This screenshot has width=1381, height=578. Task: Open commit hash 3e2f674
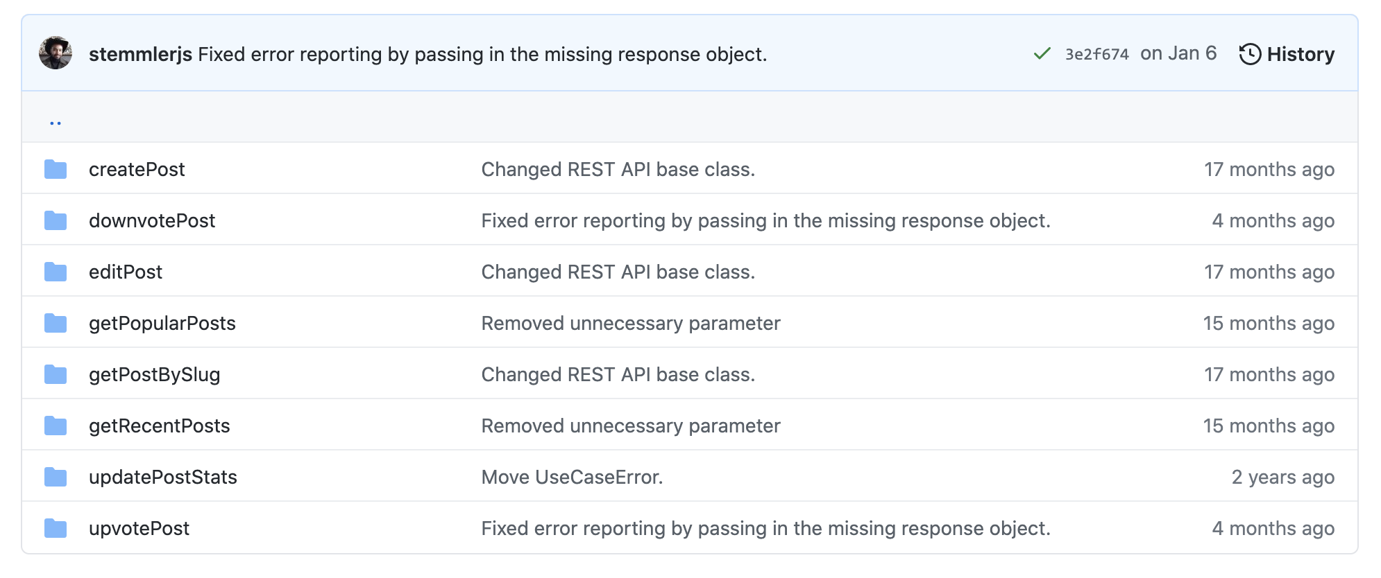click(x=1096, y=55)
